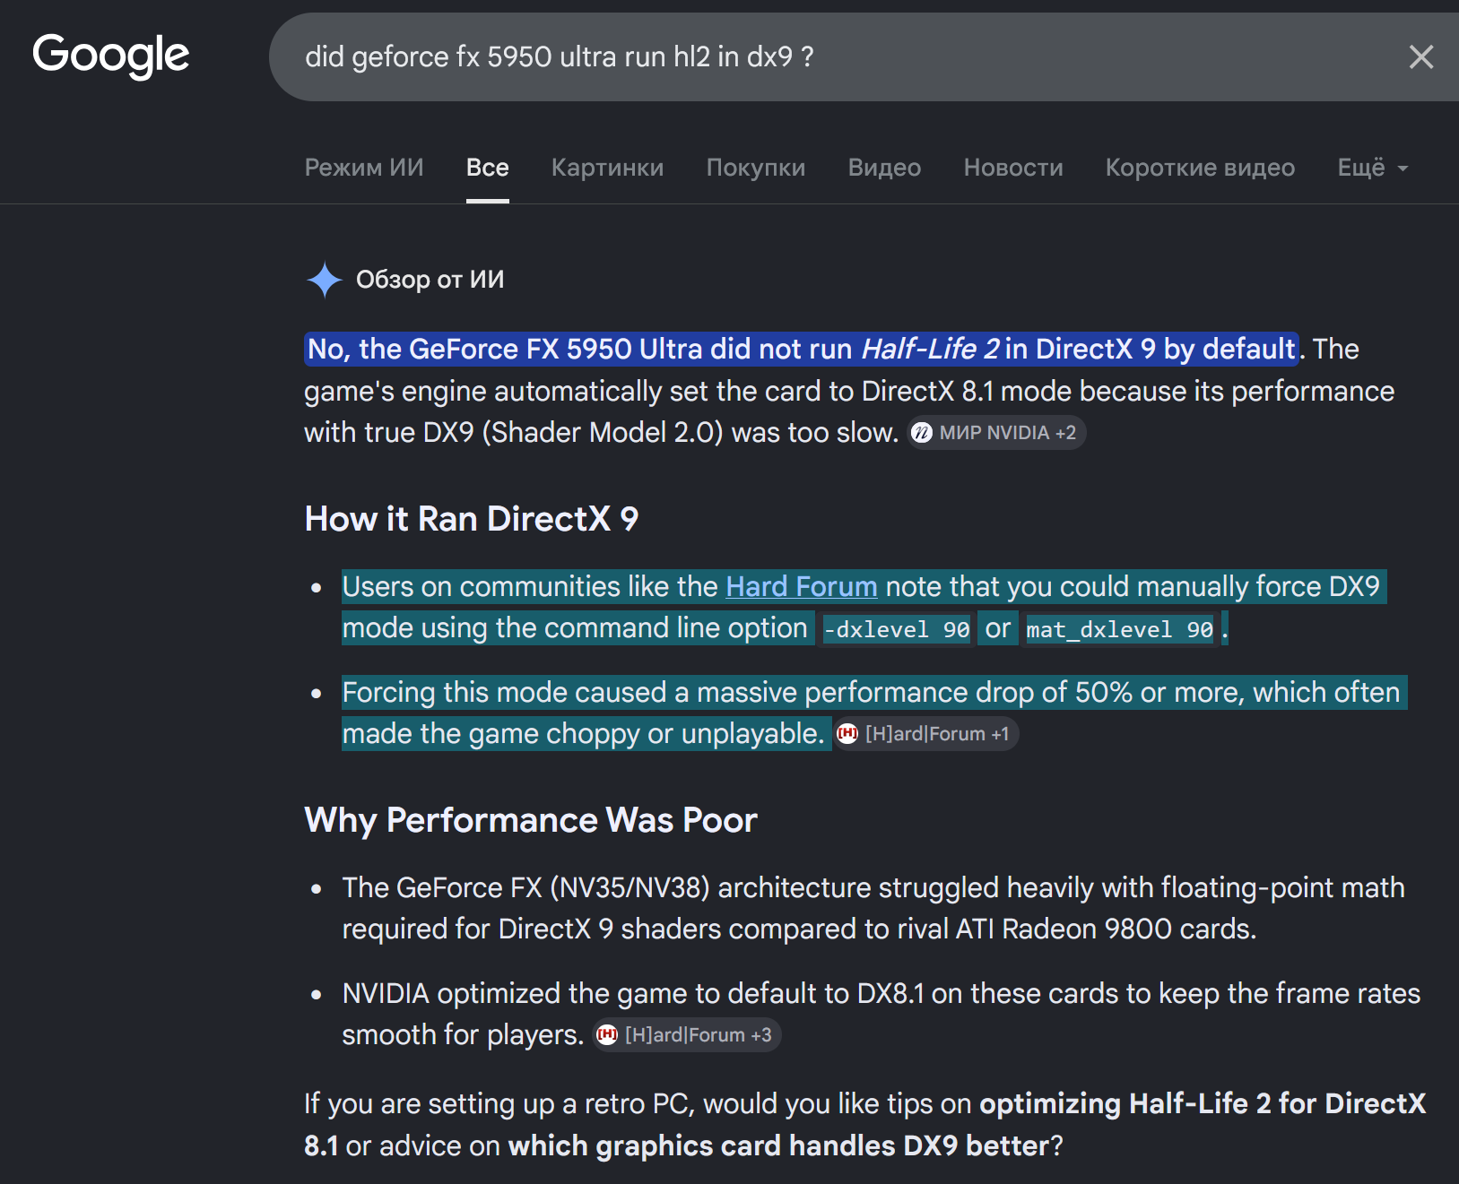Open the [H]ard|Forum +3 source chip
The width and height of the screenshot is (1459, 1184).
(686, 1035)
